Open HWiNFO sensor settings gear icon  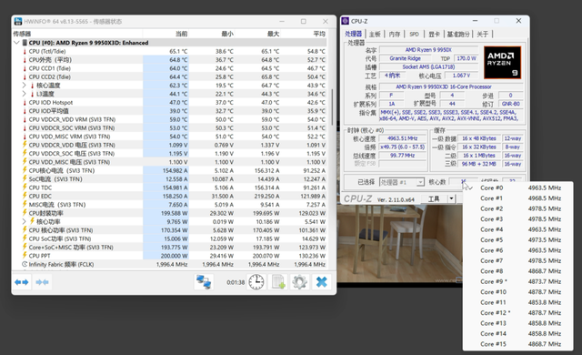point(299,282)
